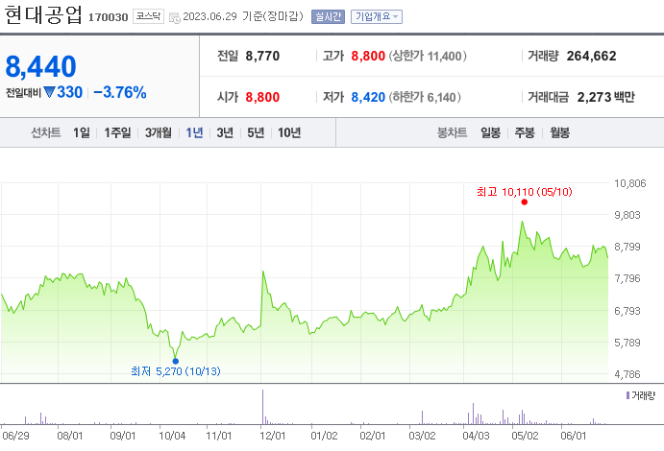This screenshot has width=664, height=451.
Task: Click the 전일 value 8,770
Action: point(262,56)
